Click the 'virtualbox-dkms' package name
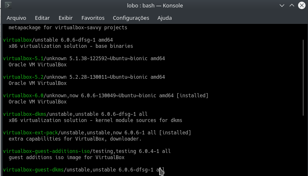 [x=24, y=114]
